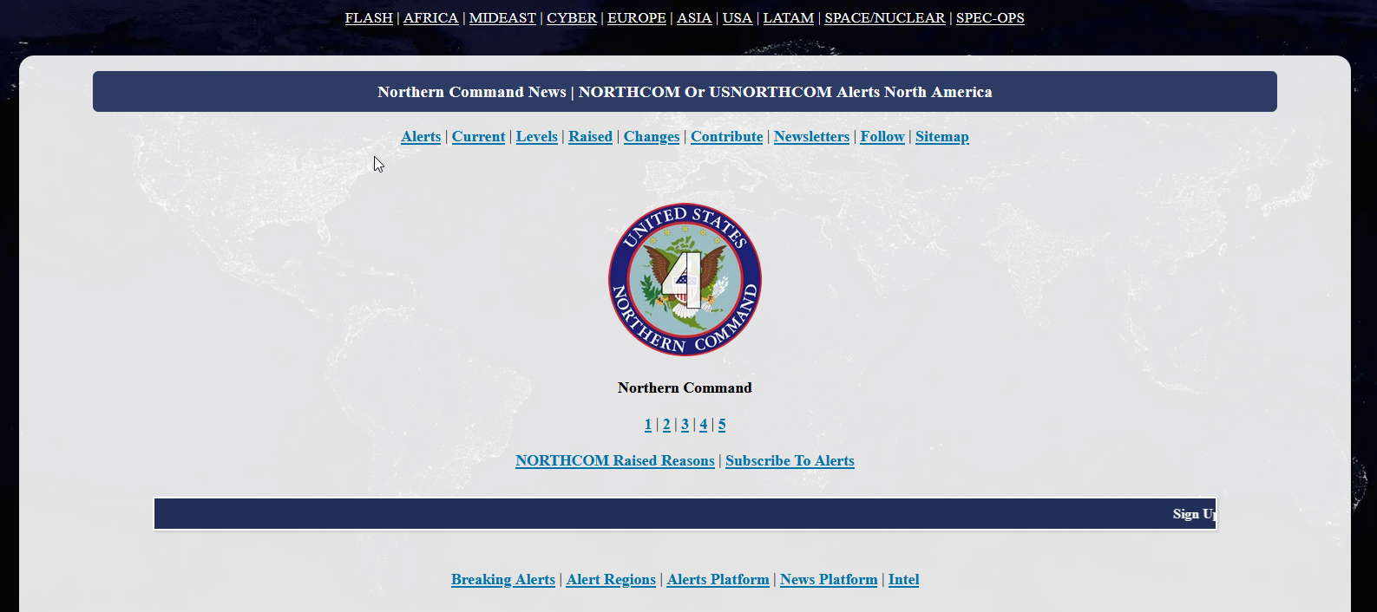Click the Northern Command seal emblem
This screenshot has width=1377, height=612.
point(685,280)
